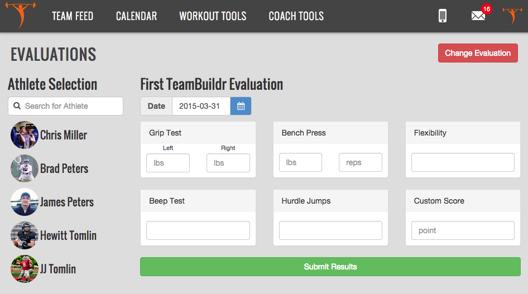Open the Calendar menu item

136,16
